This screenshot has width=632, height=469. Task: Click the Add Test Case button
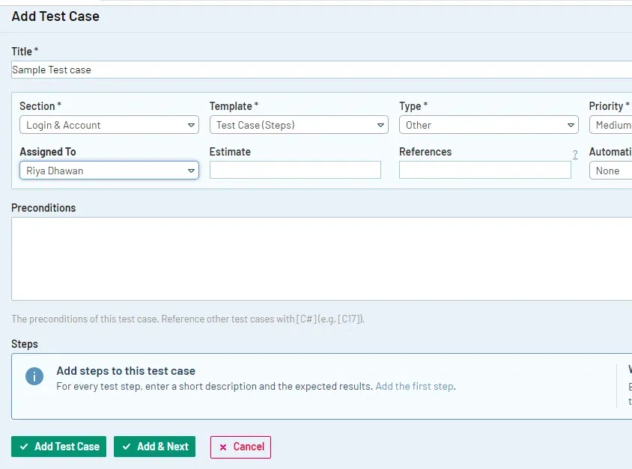coord(59,447)
